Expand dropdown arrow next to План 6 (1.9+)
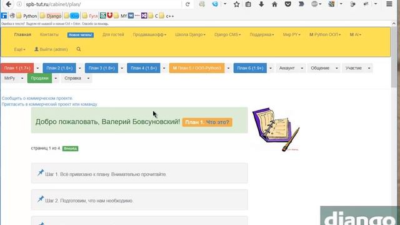Viewport: 400px width, 225px height. (x=271, y=68)
